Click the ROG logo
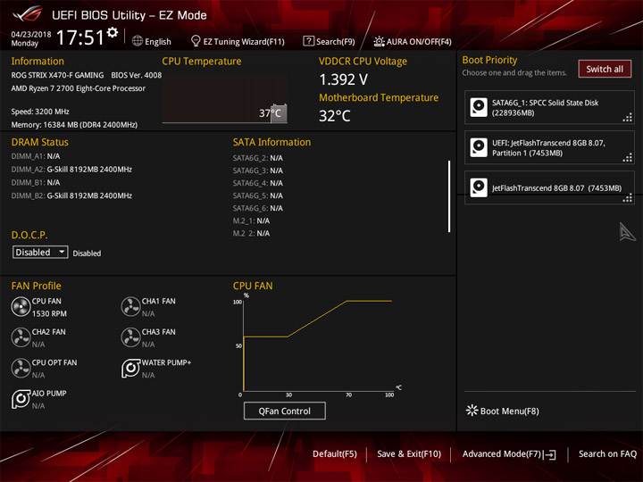The image size is (643, 482). click(x=28, y=14)
